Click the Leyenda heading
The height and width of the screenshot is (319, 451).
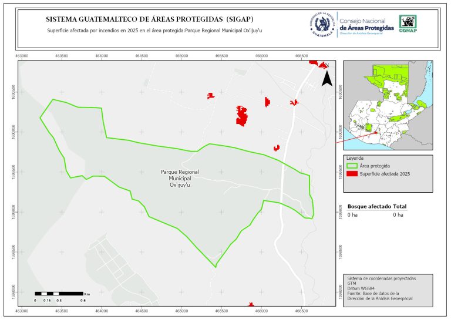click(x=355, y=159)
